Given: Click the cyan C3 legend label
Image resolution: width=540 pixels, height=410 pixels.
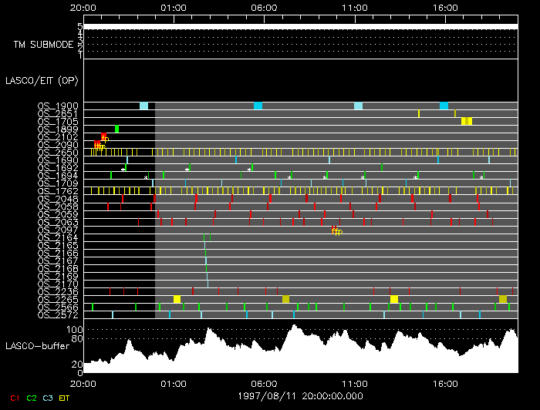Looking at the screenshot, I should 48,398.
